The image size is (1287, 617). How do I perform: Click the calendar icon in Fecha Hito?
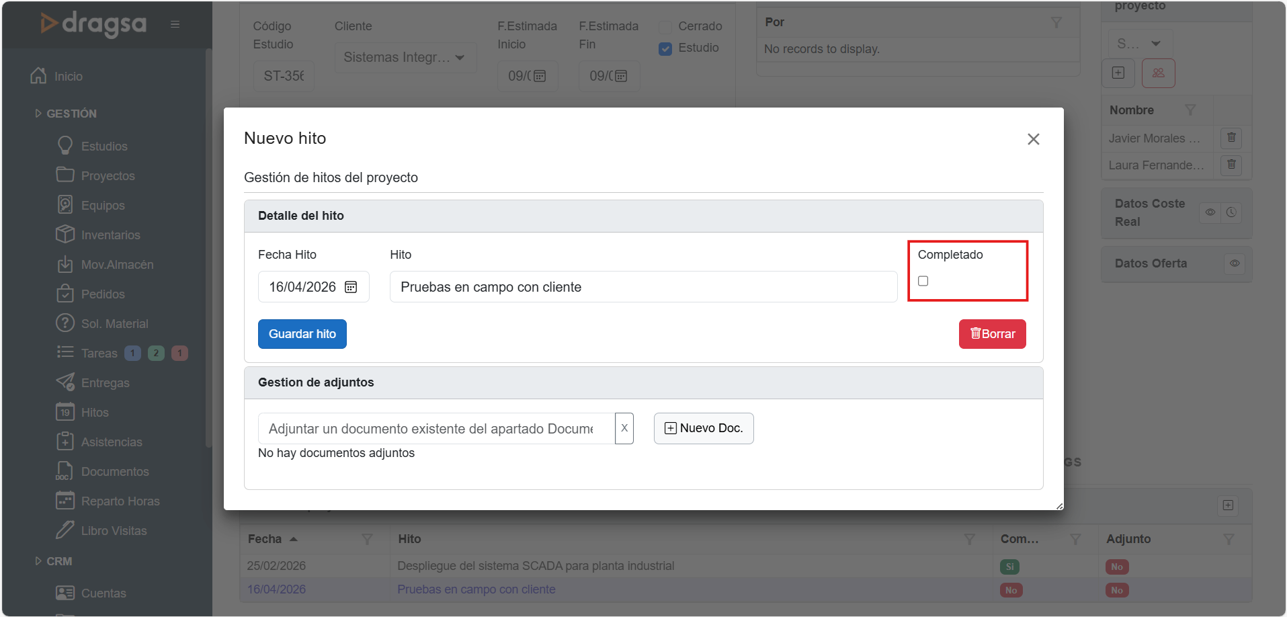point(351,287)
